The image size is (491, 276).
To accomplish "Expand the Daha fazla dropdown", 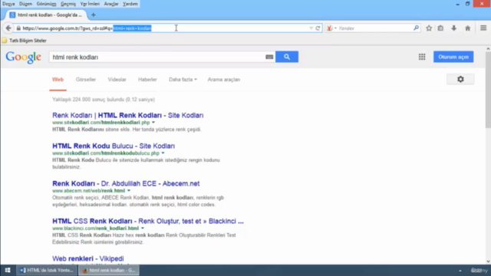I will point(183,80).
